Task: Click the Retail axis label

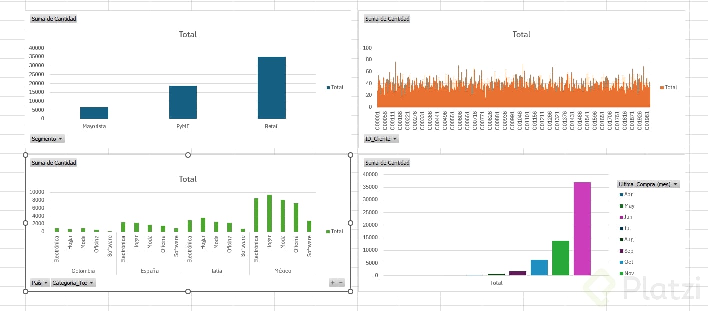Action: [x=272, y=126]
